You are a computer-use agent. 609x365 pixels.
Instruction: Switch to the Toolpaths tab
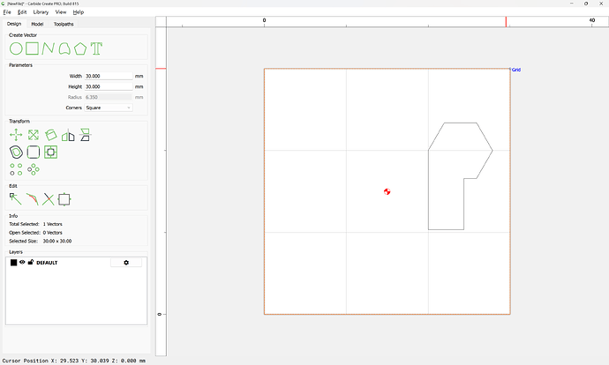(64, 24)
